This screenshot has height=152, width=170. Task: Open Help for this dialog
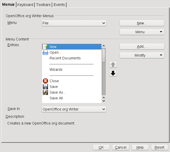tap(140, 147)
